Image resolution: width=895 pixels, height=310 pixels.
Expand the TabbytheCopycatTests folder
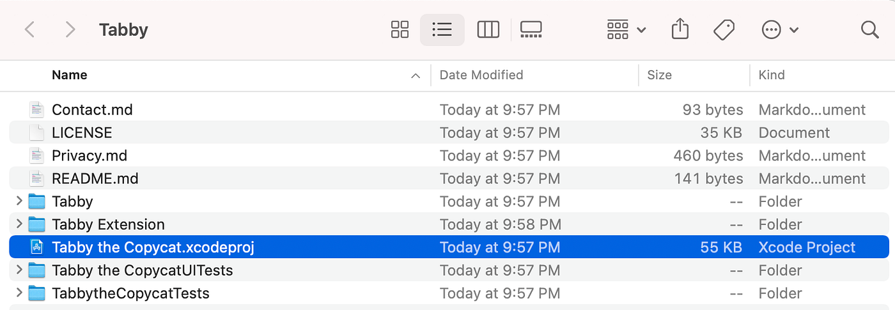(19, 293)
